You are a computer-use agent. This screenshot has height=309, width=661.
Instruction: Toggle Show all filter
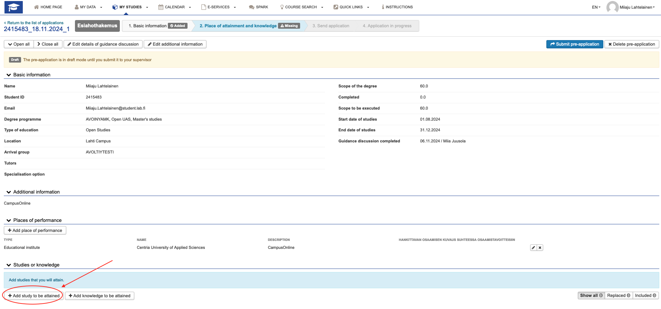591,296
